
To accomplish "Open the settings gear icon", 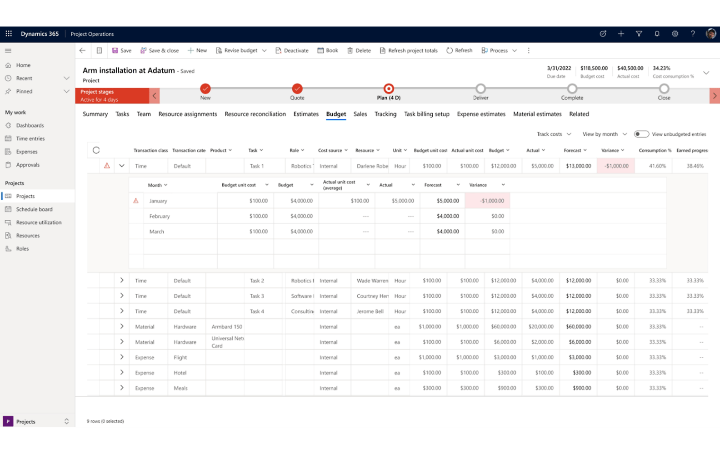I will tap(675, 34).
